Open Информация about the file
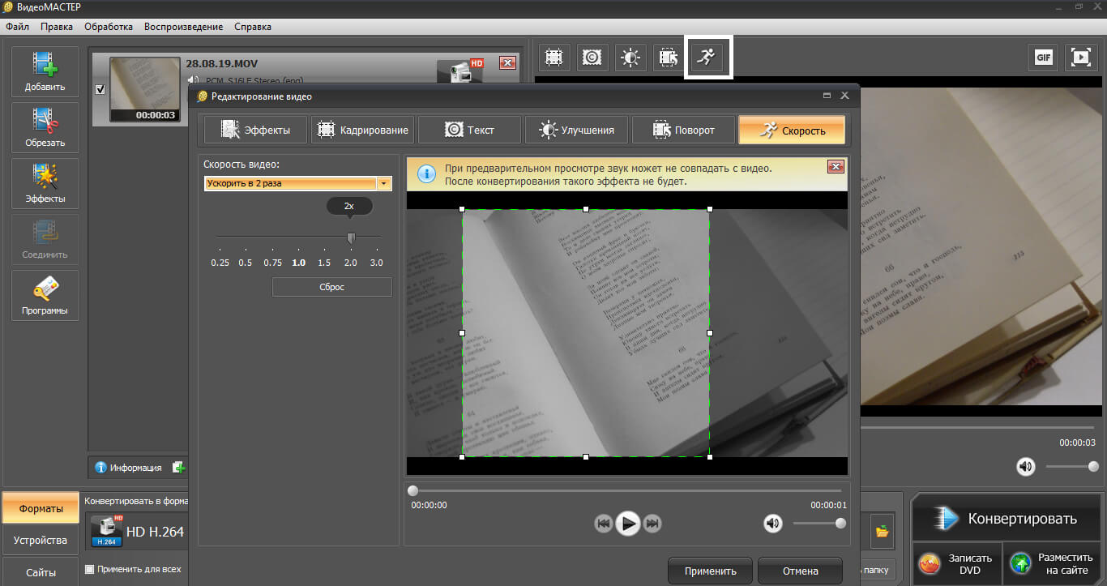 point(128,467)
